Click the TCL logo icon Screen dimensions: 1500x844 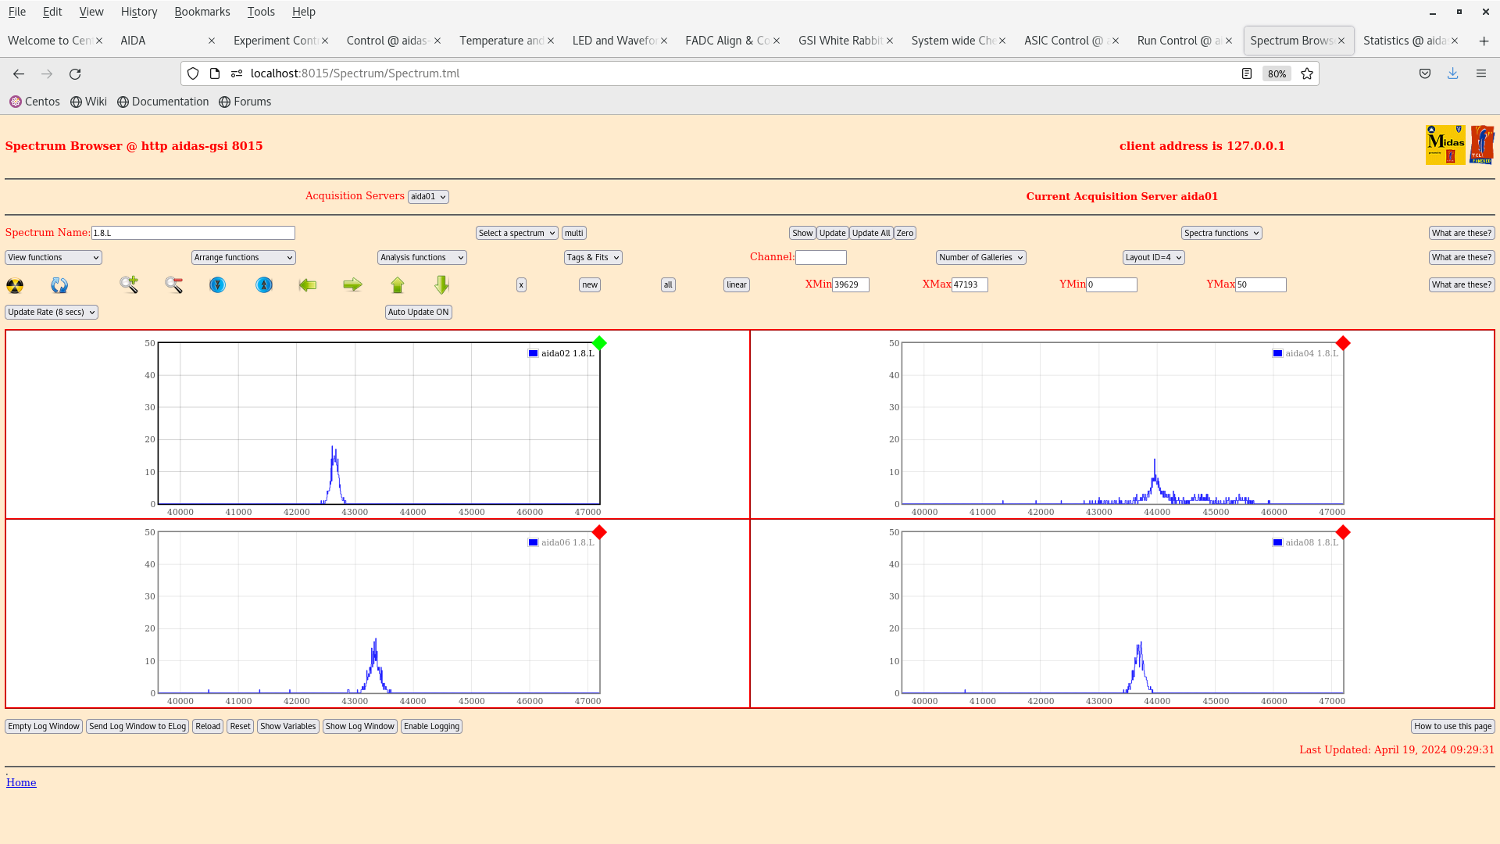click(1482, 145)
